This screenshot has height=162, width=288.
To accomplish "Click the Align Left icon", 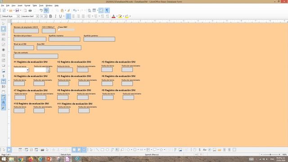I will pos(68,16).
